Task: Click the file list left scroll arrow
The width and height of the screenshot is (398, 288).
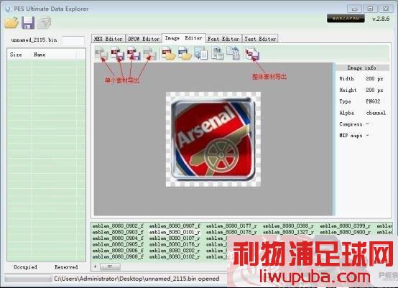Action: 95,266
